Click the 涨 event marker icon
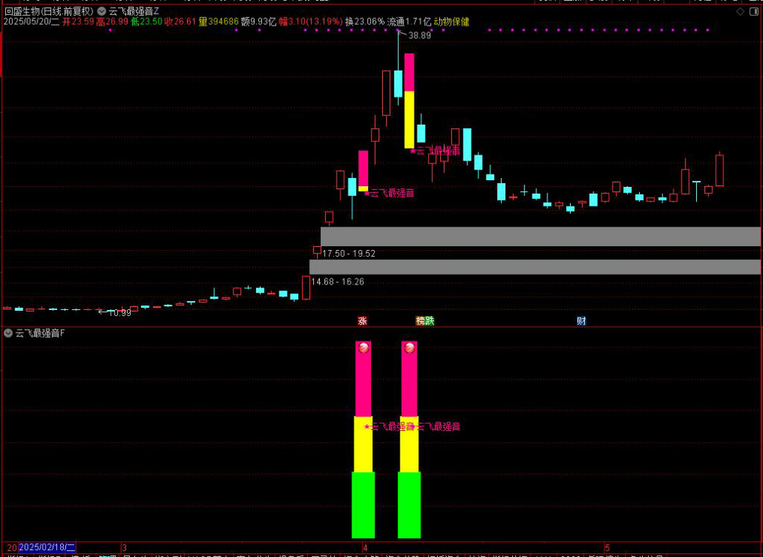The height and width of the screenshot is (557, 763). pyautogui.click(x=362, y=321)
